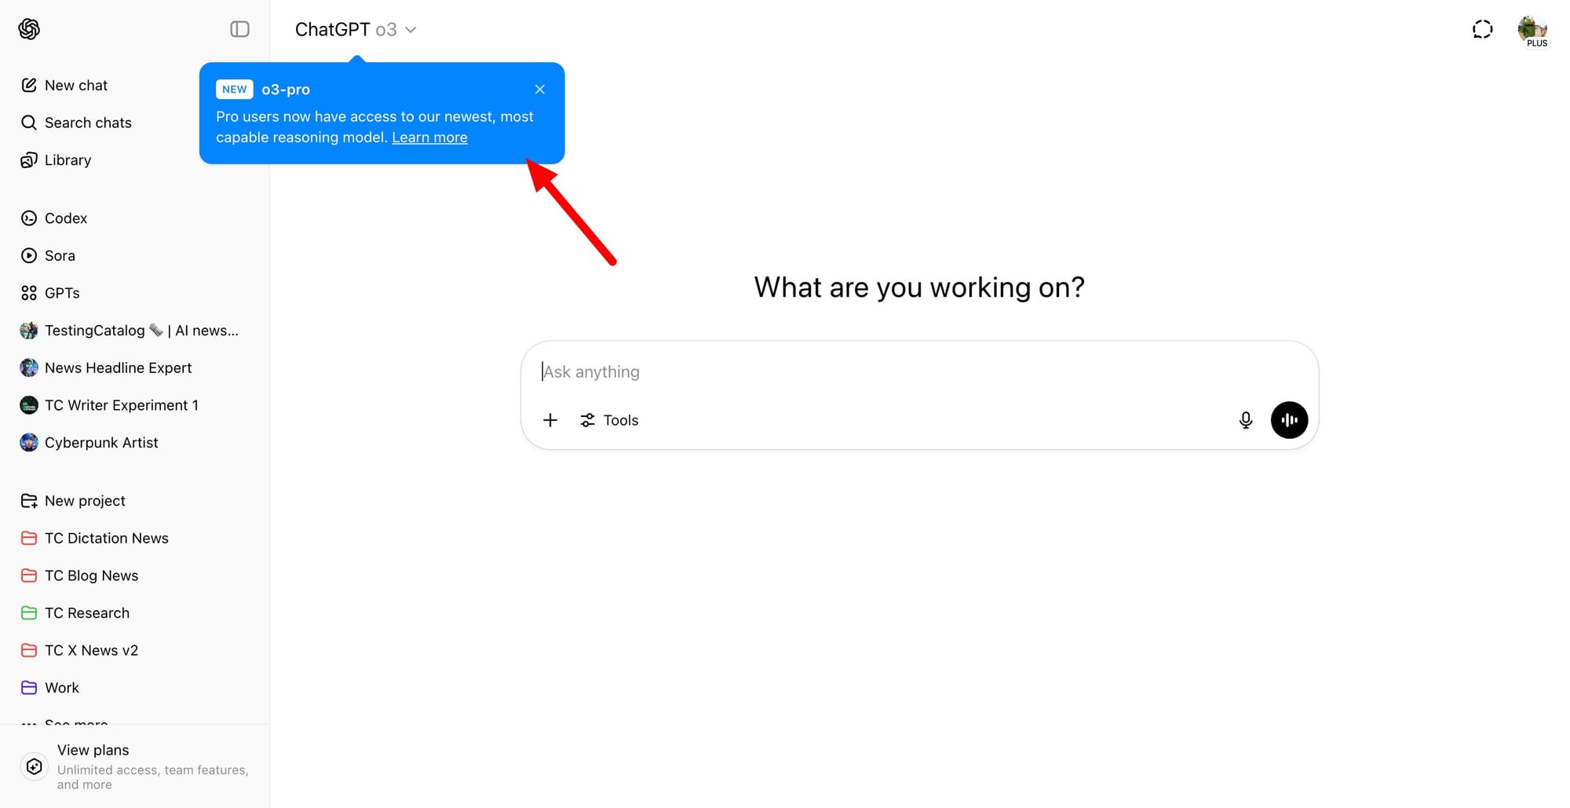
Task: Click the TC Writer Experiment 1 avatar
Action: [x=29, y=405]
